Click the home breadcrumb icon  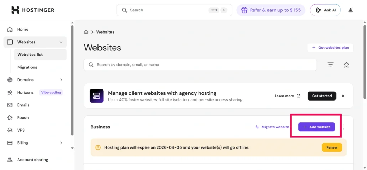(86, 32)
